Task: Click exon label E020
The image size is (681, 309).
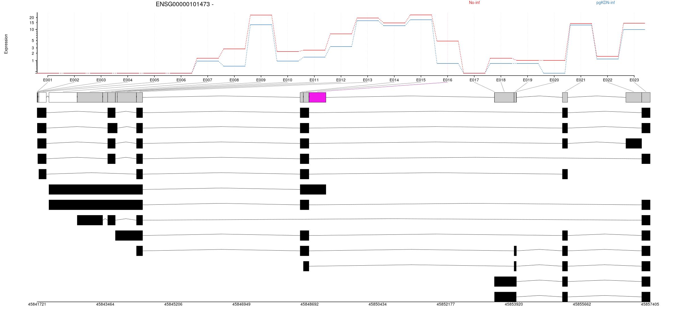Action: (x=554, y=80)
